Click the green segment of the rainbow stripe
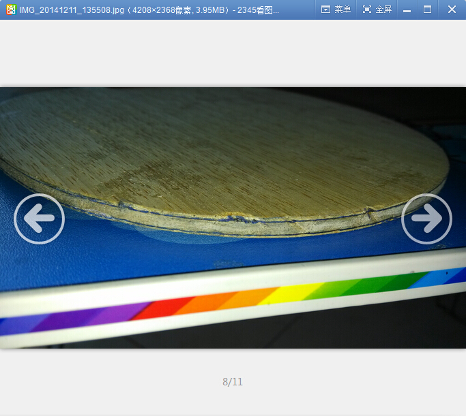 368,284
